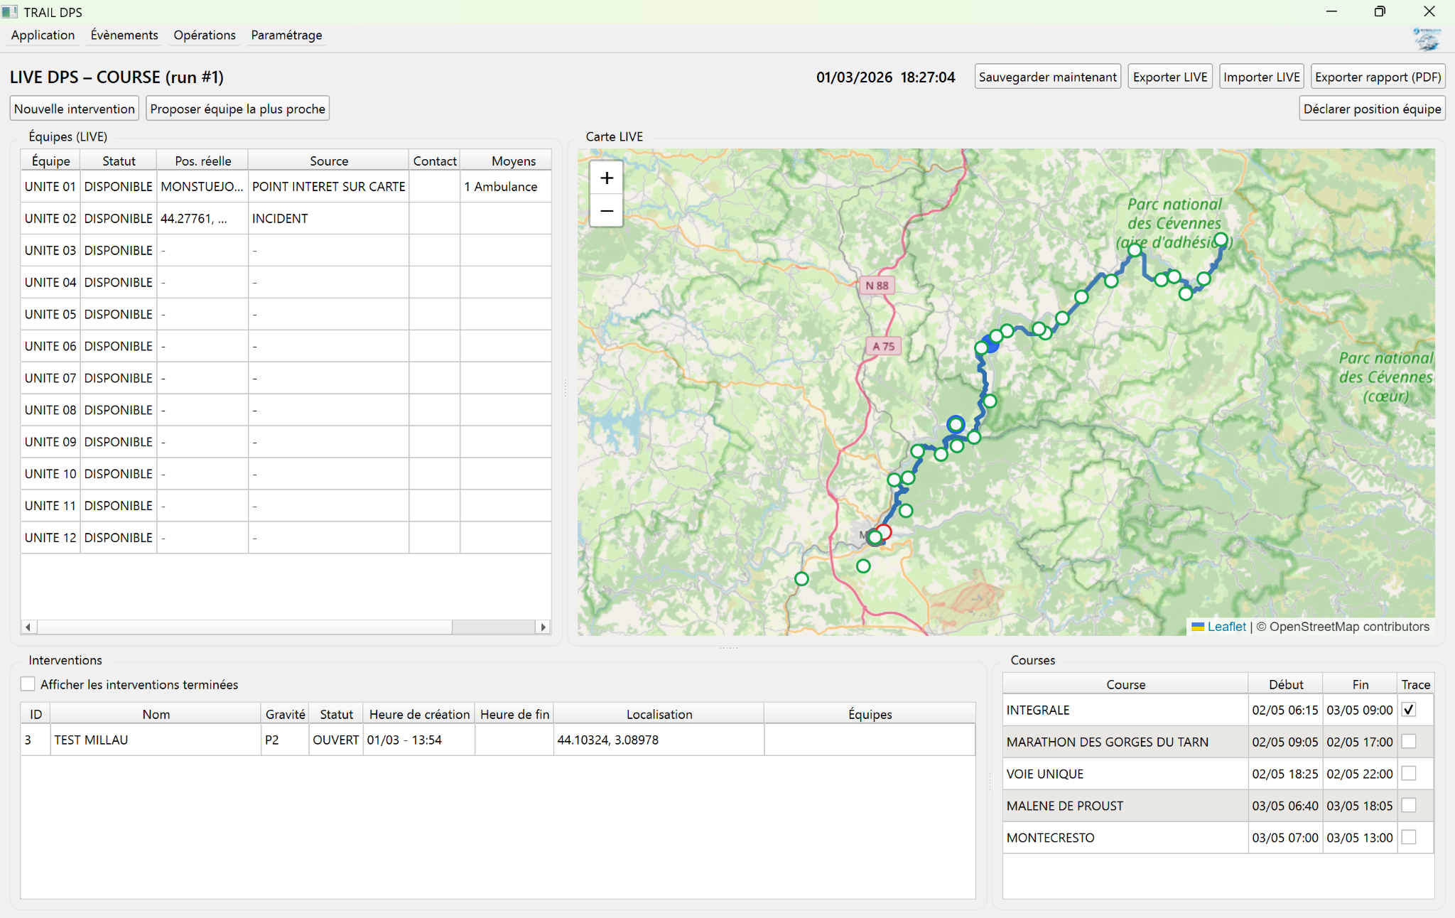This screenshot has height=918, width=1455.
Task: Click Nouvelle intervention button
Action: [x=75, y=109]
